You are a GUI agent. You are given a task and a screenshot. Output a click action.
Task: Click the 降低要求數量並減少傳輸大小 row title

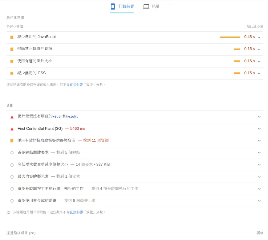pos(43,165)
